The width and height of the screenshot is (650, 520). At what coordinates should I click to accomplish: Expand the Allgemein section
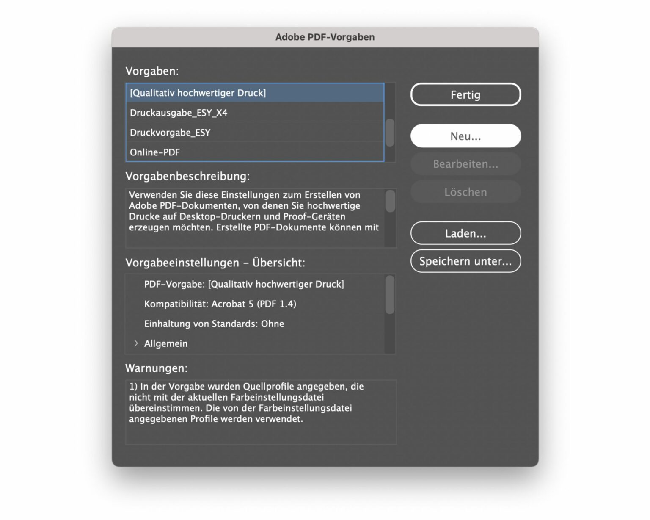point(136,343)
